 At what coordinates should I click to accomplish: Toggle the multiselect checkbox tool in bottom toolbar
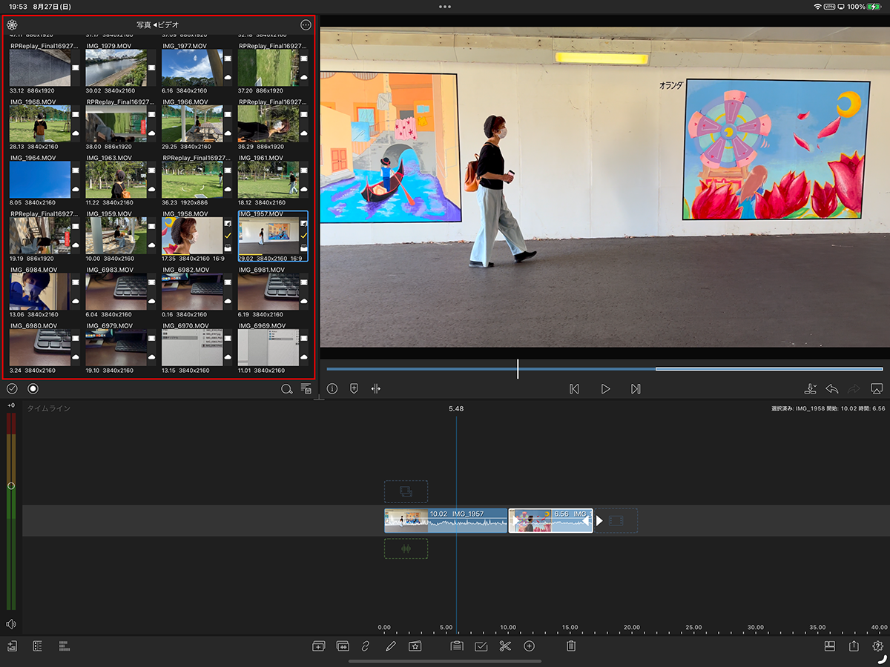481,646
